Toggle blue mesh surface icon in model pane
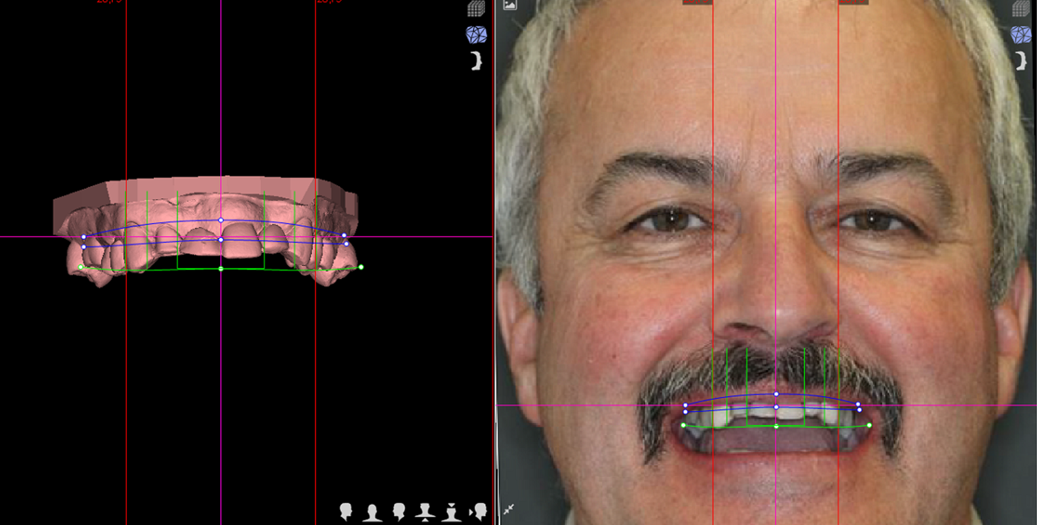 [476, 35]
